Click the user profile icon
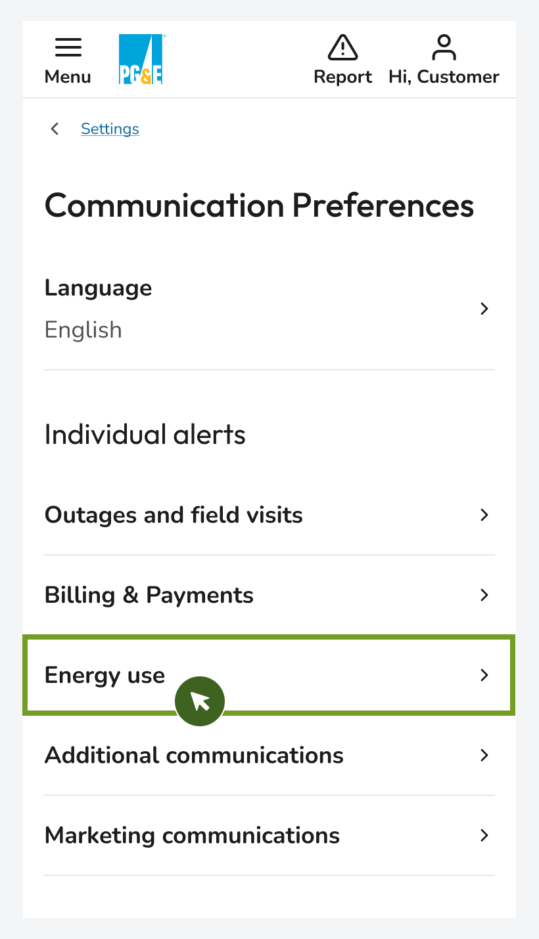This screenshot has height=939, width=539. (444, 47)
